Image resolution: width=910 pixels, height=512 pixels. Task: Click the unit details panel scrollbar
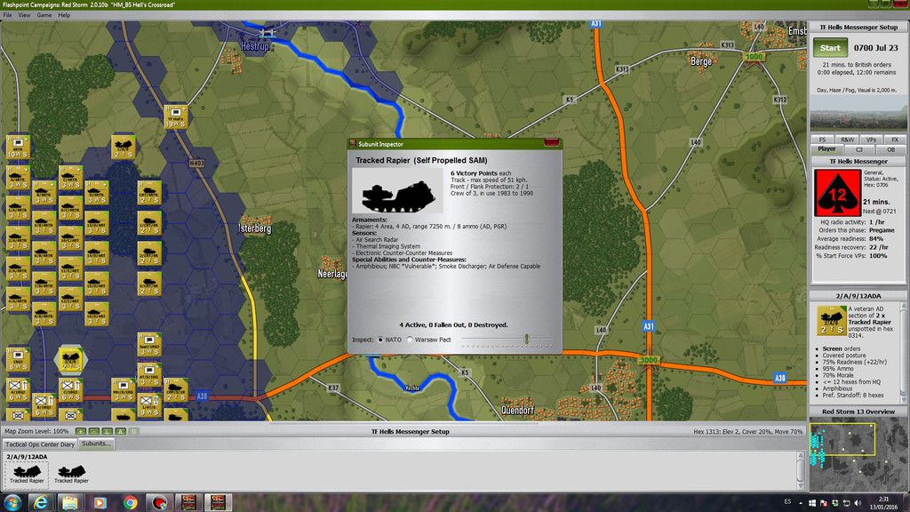pos(903,352)
